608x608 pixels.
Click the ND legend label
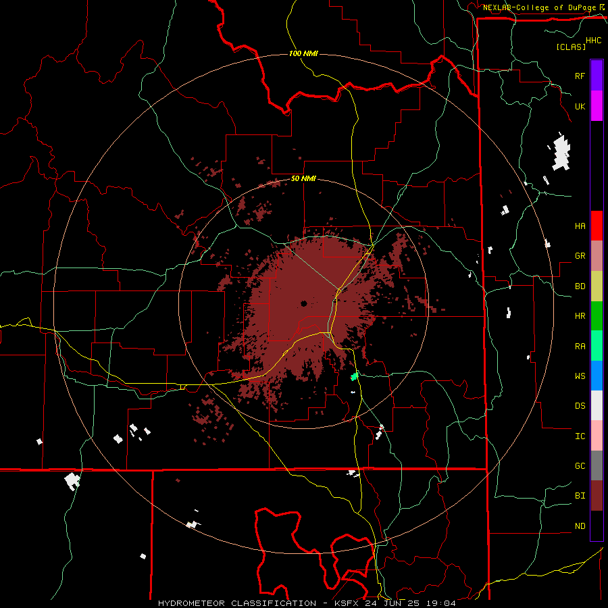[580, 526]
